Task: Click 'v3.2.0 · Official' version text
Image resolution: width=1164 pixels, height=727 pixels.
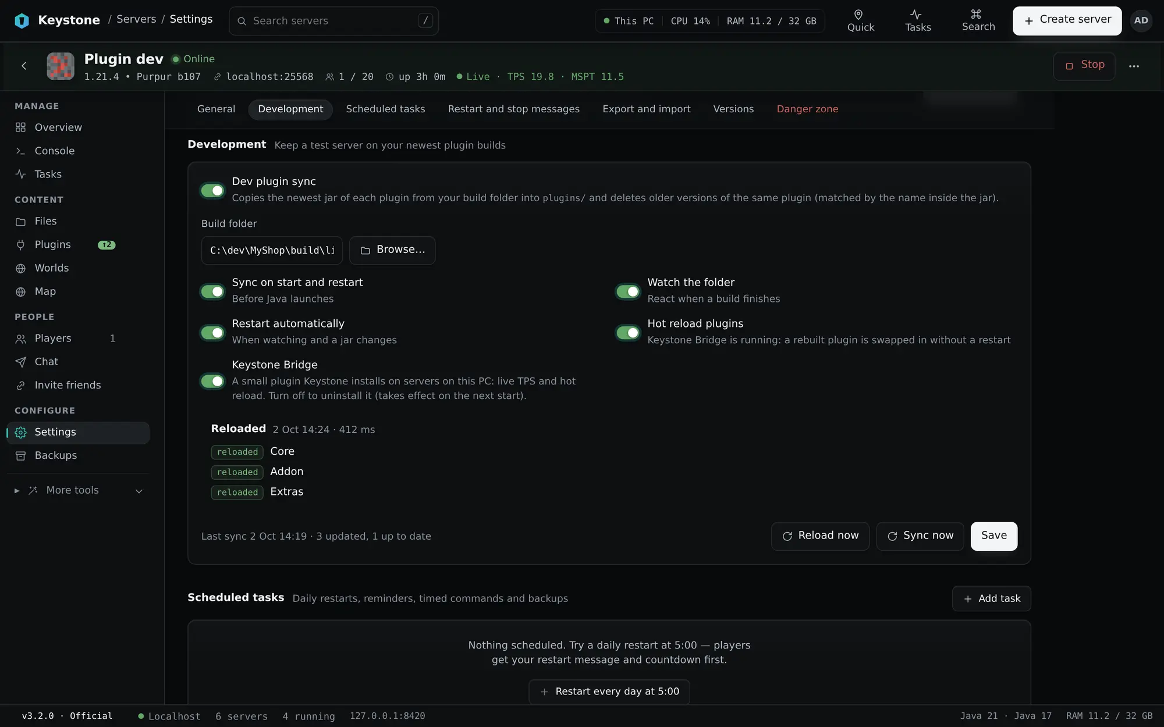Action: [x=67, y=716]
